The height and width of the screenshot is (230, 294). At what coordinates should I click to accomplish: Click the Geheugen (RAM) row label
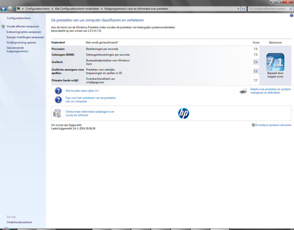click(63, 55)
